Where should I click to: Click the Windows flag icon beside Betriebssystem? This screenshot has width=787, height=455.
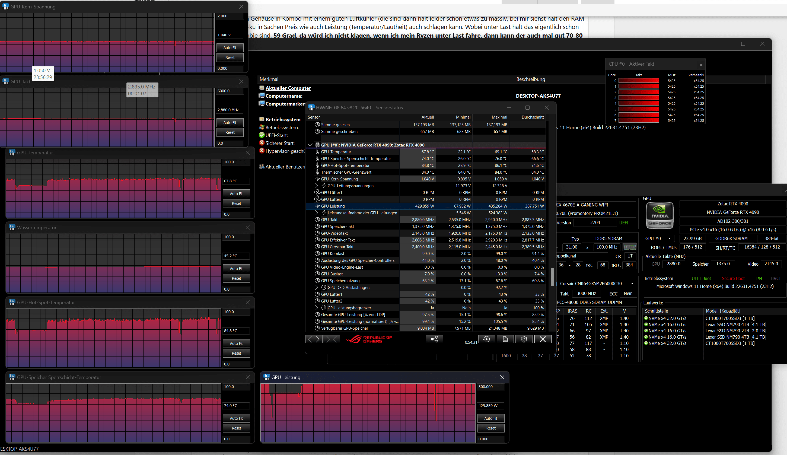(262, 127)
